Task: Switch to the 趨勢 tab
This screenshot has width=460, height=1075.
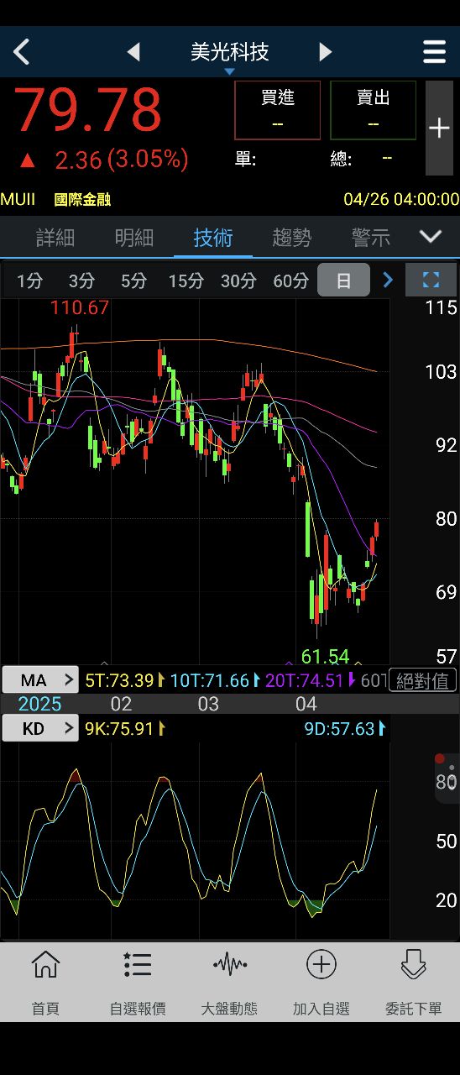Action: coord(292,238)
